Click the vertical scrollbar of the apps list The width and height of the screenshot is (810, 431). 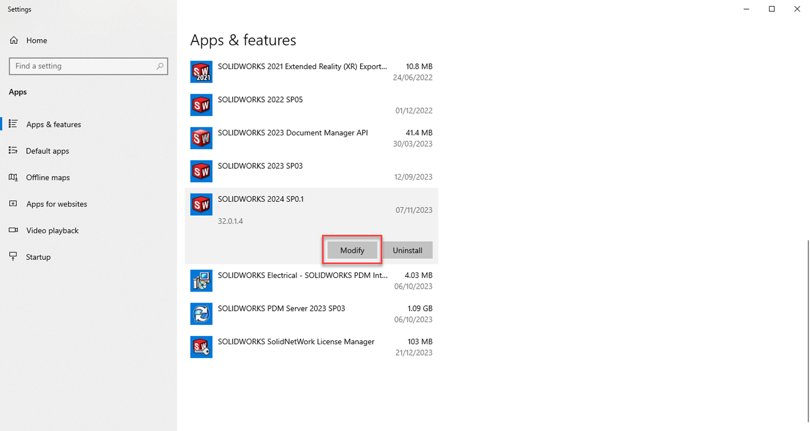coord(807,331)
